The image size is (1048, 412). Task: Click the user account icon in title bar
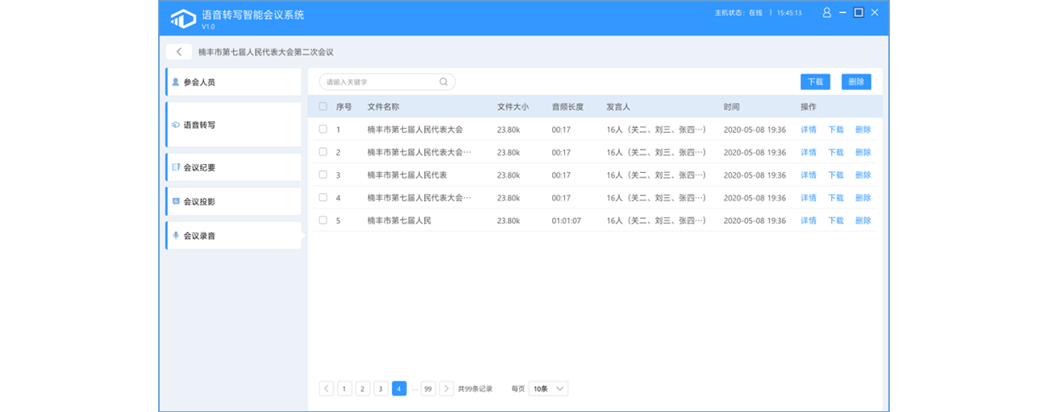(826, 13)
